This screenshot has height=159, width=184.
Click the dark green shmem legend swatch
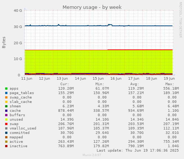tap(6, 106)
